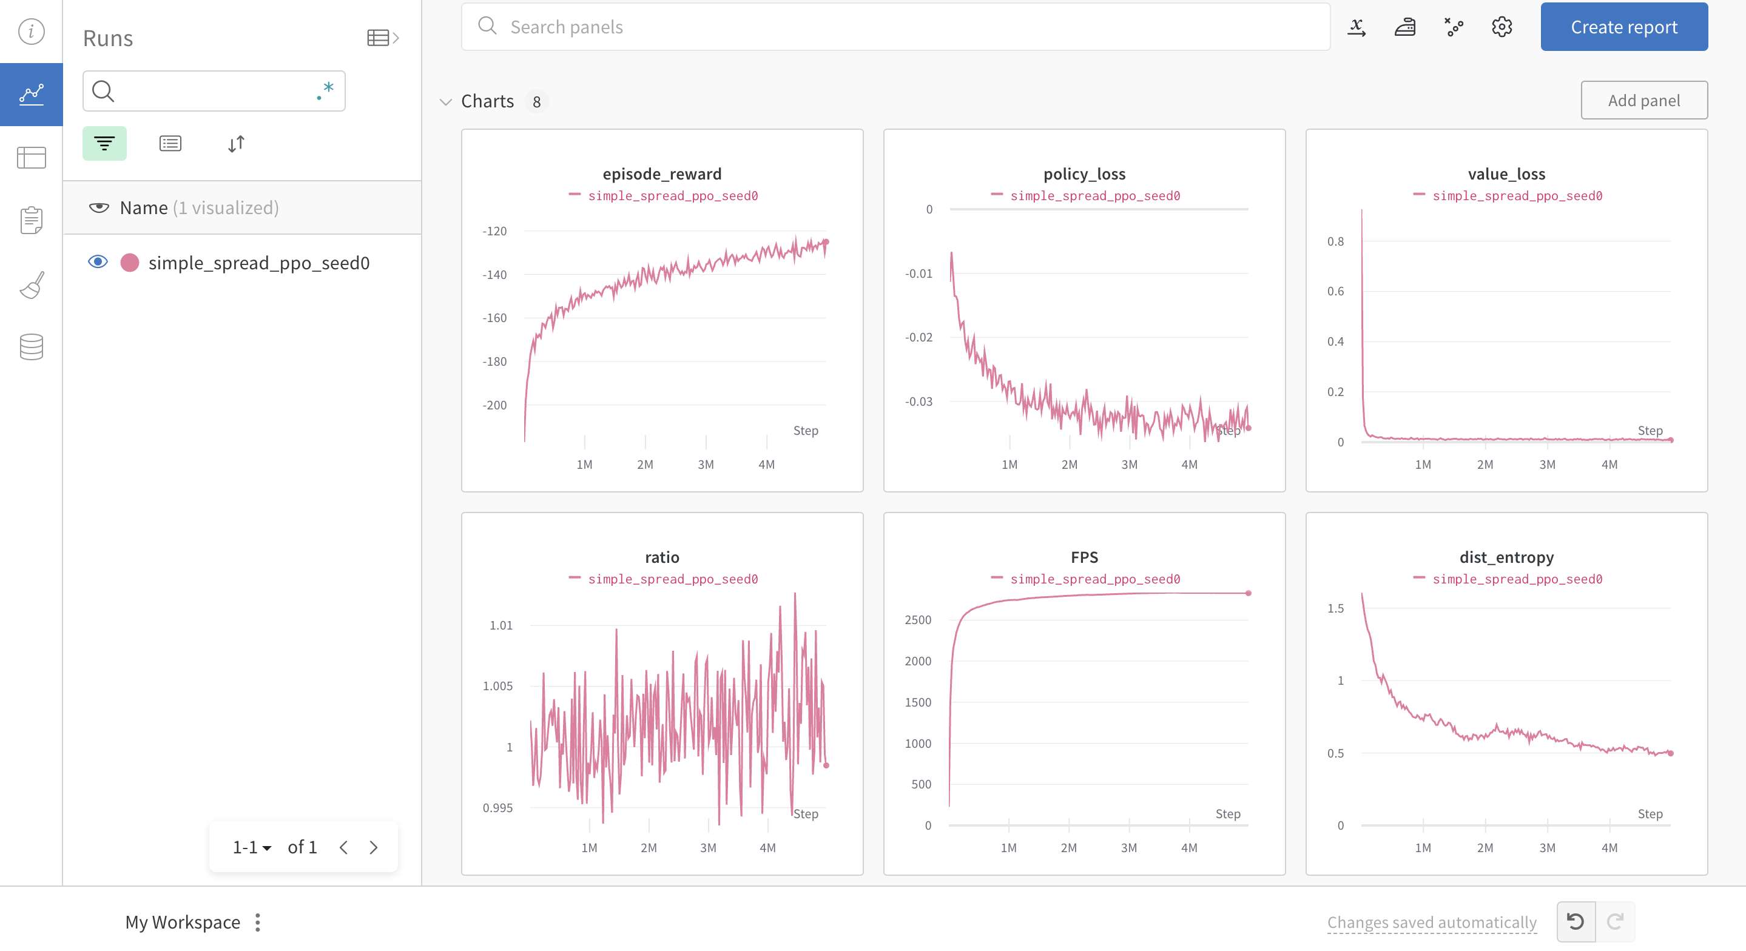Click the Search panels input field
Viewport: 1746px width, 951px height.
click(x=895, y=27)
